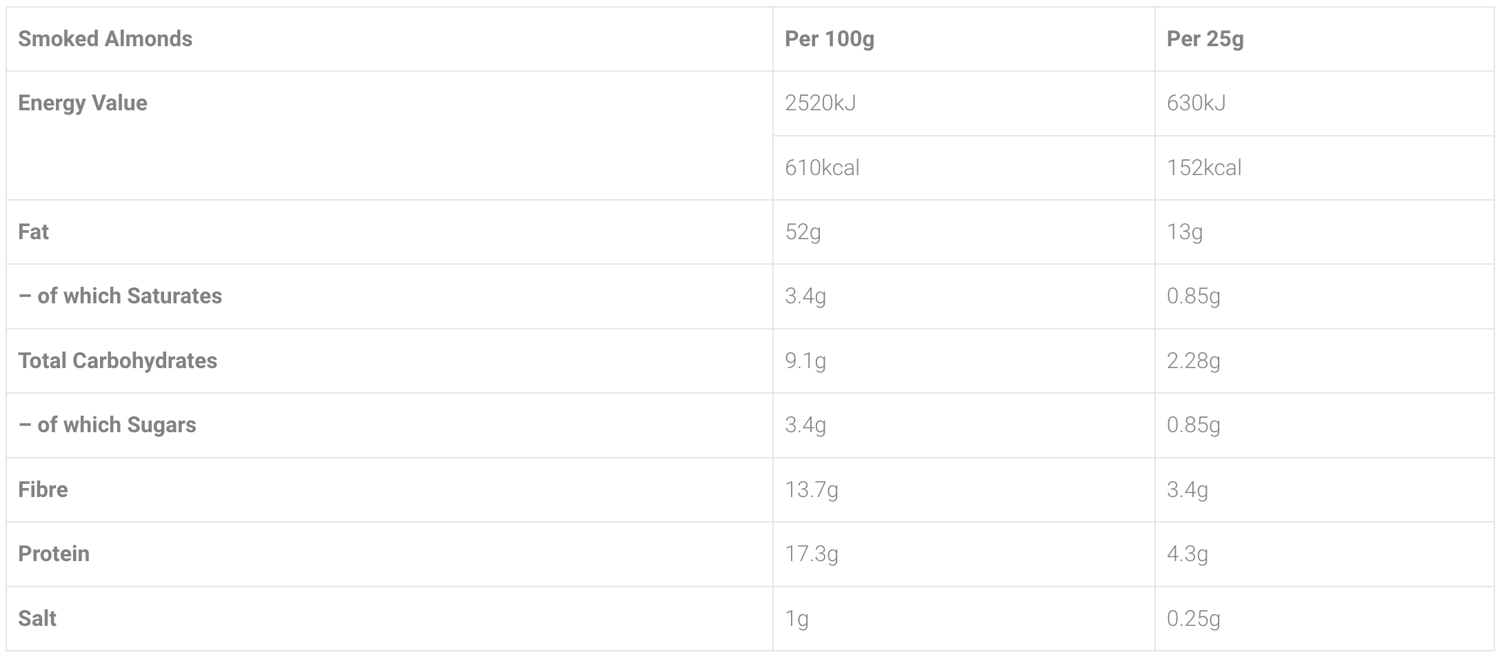1502x659 pixels.
Task: Select the 52g fat value
Action: click(x=803, y=232)
